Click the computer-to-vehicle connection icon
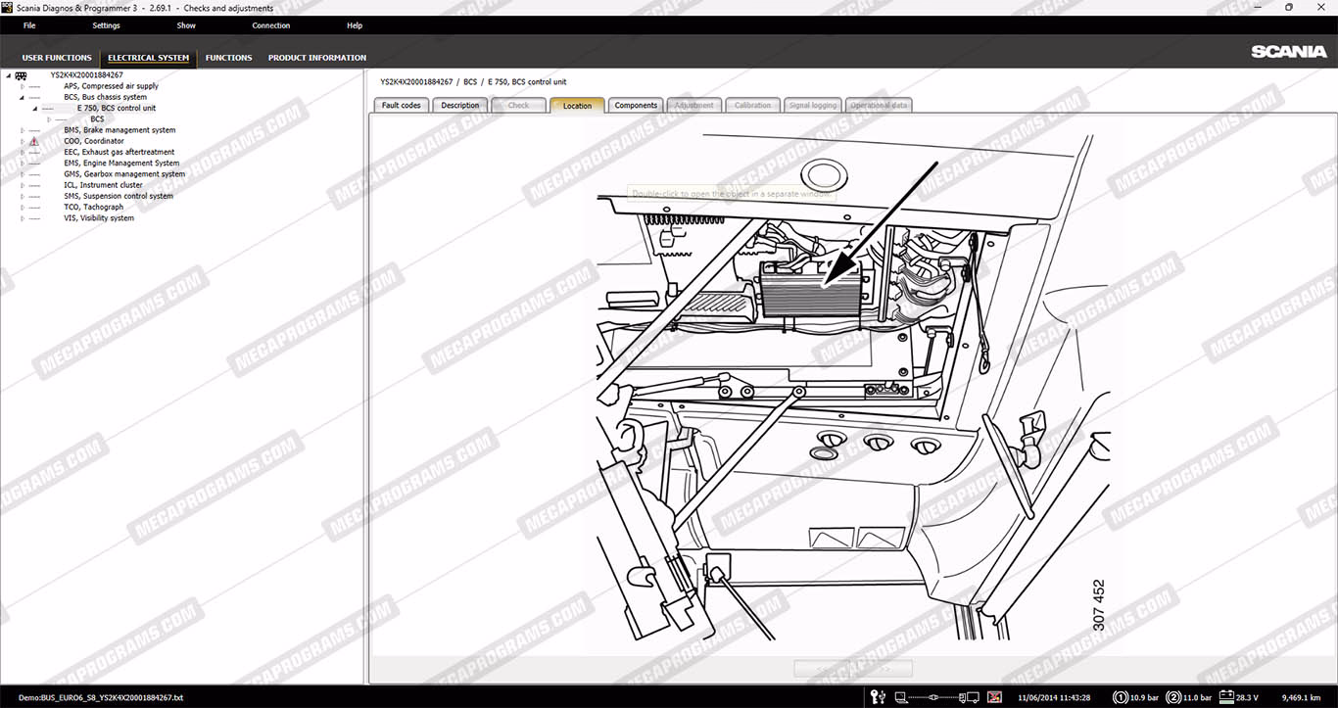Viewport: 1338px width, 708px height. click(x=936, y=697)
